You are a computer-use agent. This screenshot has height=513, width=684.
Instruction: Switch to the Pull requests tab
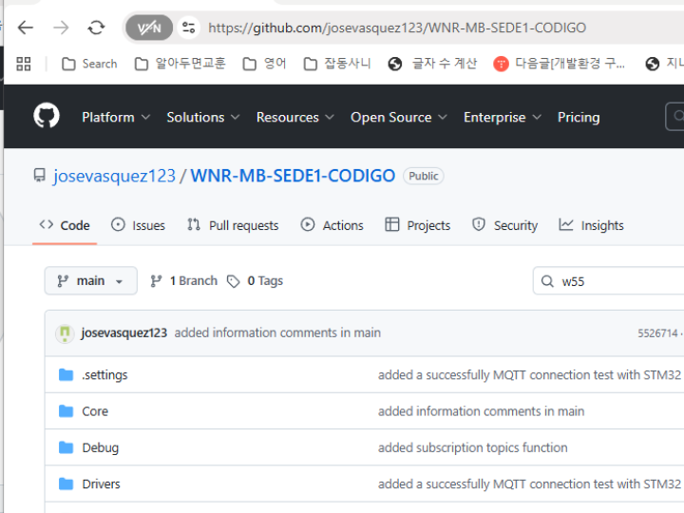click(x=233, y=226)
